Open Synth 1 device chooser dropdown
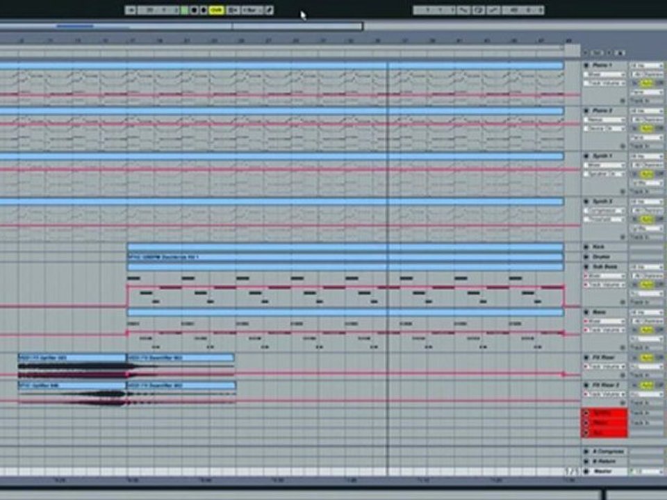This screenshot has height=500, width=667. 604,165
